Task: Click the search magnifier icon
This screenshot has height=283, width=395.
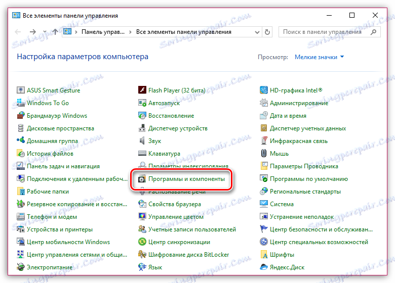Action: [x=374, y=32]
